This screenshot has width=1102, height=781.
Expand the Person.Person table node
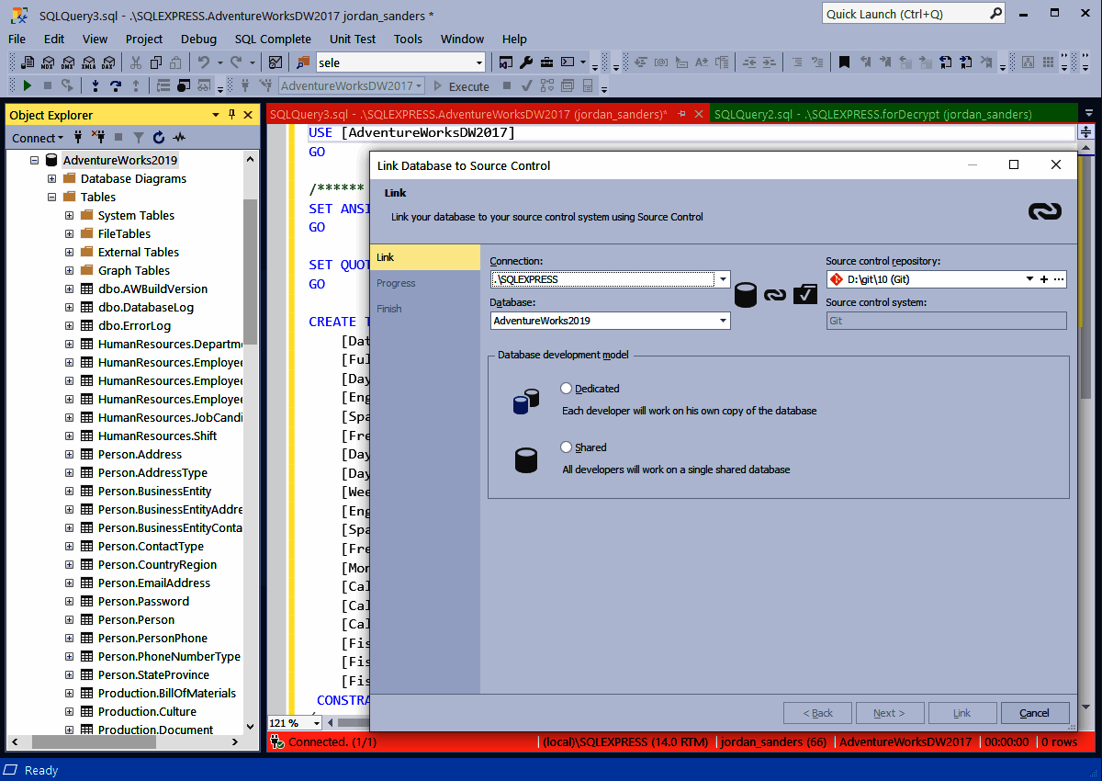(69, 619)
